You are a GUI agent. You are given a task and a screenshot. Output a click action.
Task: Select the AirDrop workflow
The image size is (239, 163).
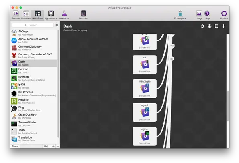33,33
